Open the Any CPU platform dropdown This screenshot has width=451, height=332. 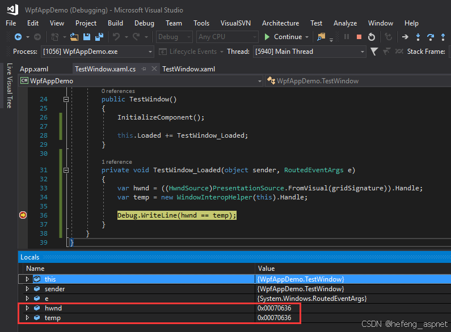coord(227,37)
